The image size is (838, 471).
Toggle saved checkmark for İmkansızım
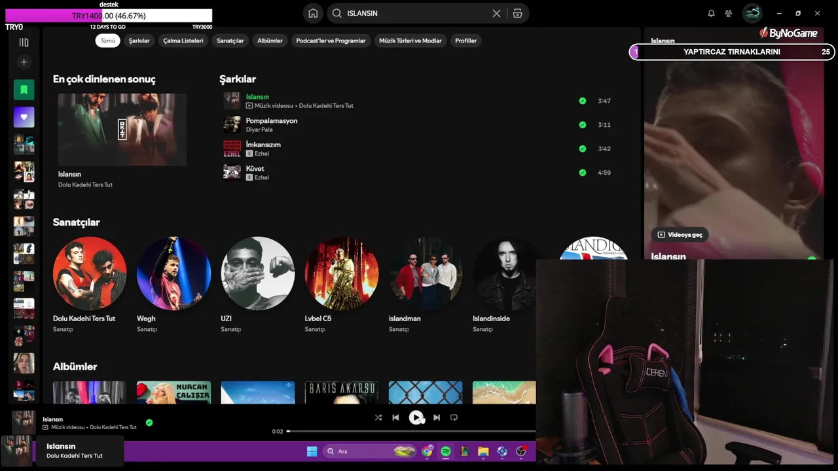[x=583, y=148]
